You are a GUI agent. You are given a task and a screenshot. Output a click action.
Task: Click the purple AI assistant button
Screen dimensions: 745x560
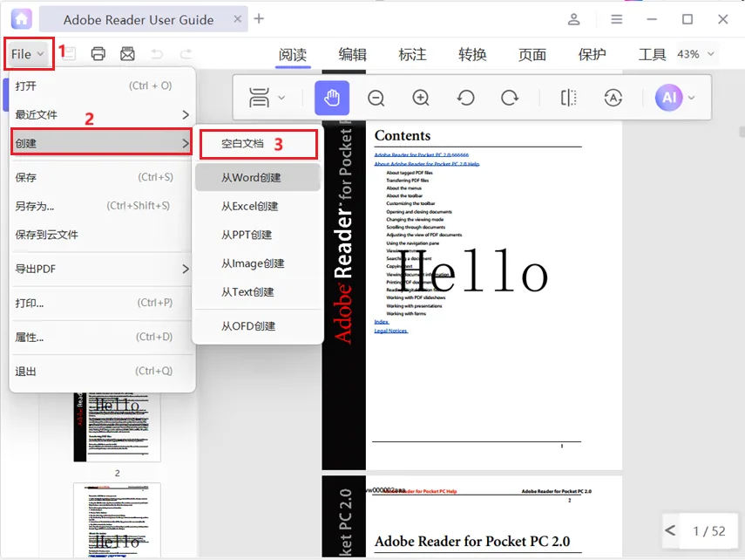(668, 98)
